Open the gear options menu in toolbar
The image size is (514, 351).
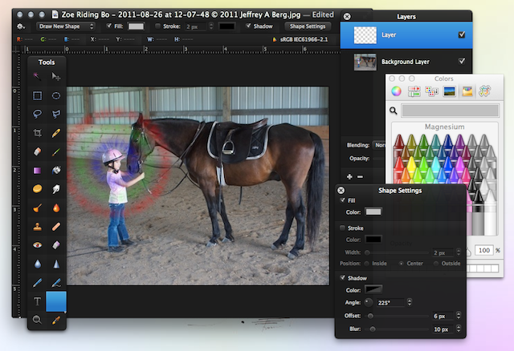(x=20, y=26)
